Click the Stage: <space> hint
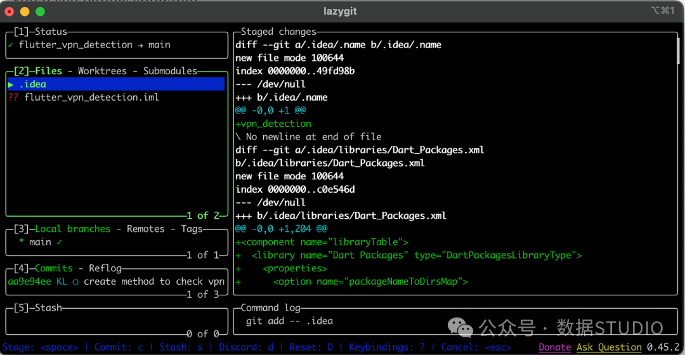This screenshot has height=355, width=685. (x=40, y=347)
